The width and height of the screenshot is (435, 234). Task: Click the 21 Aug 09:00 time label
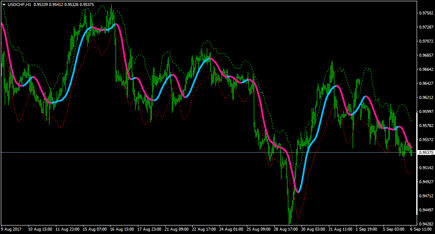177,229
